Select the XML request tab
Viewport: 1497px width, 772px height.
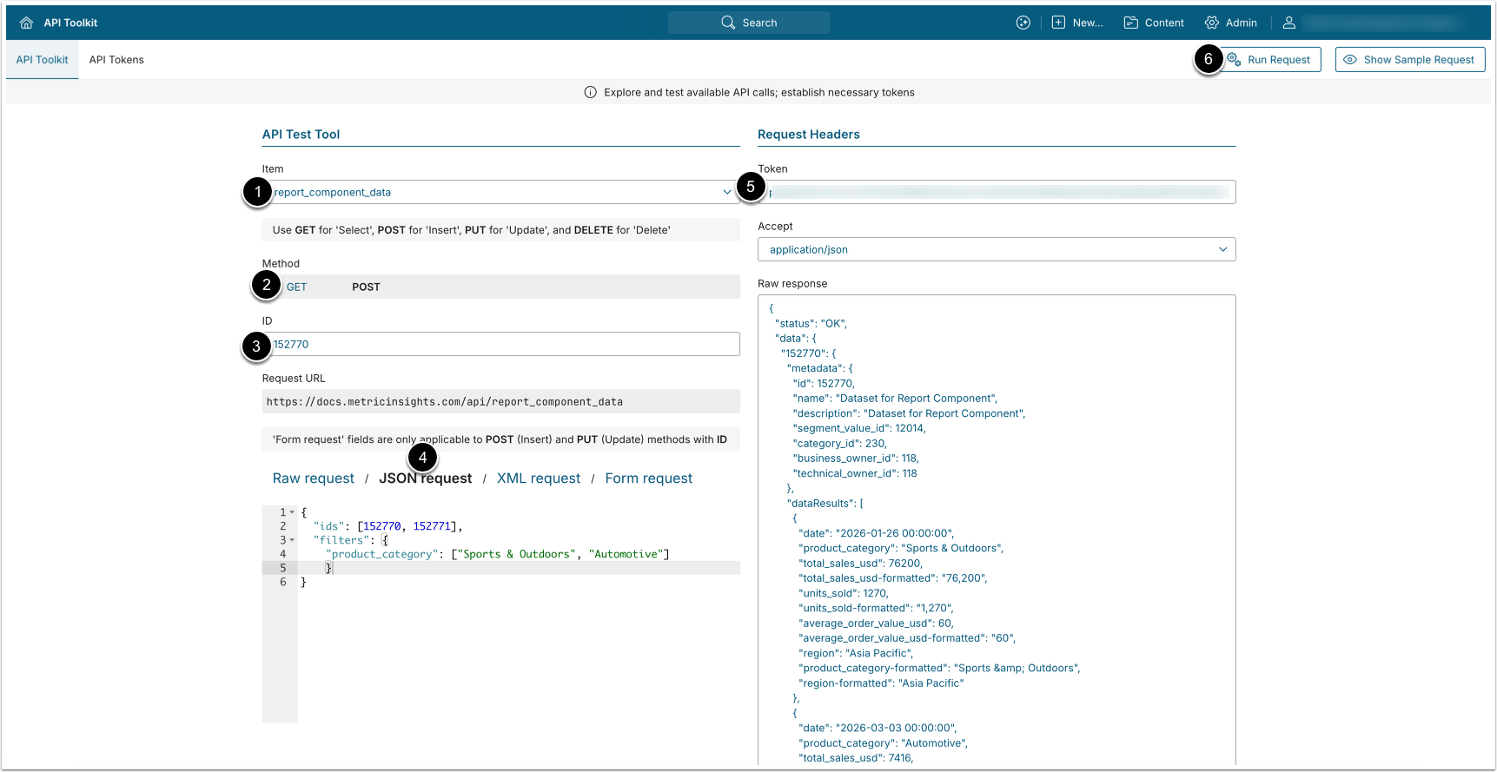coord(538,478)
